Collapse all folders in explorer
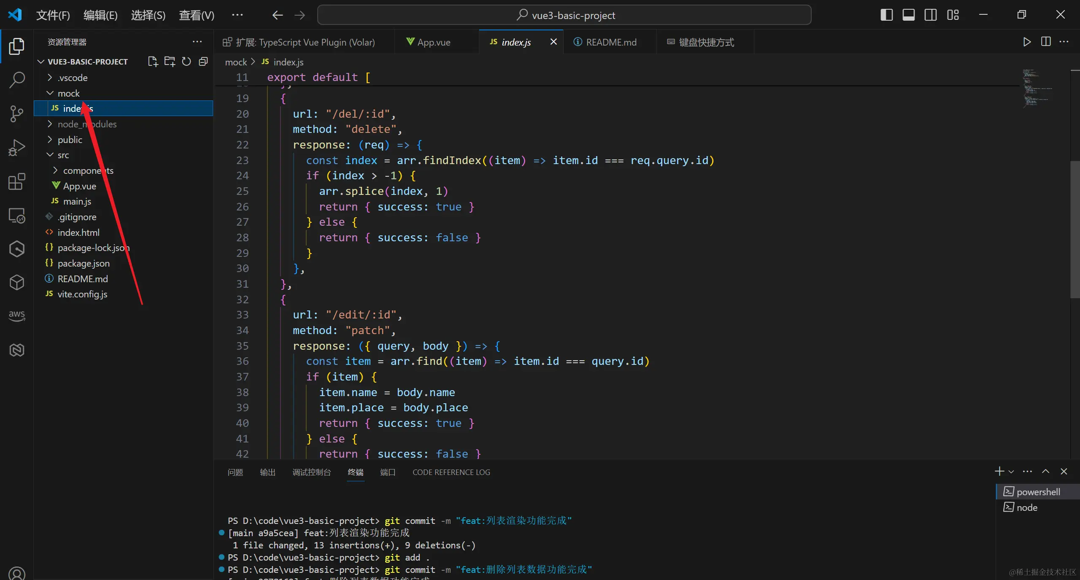The height and width of the screenshot is (580, 1080). tap(203, 62)
